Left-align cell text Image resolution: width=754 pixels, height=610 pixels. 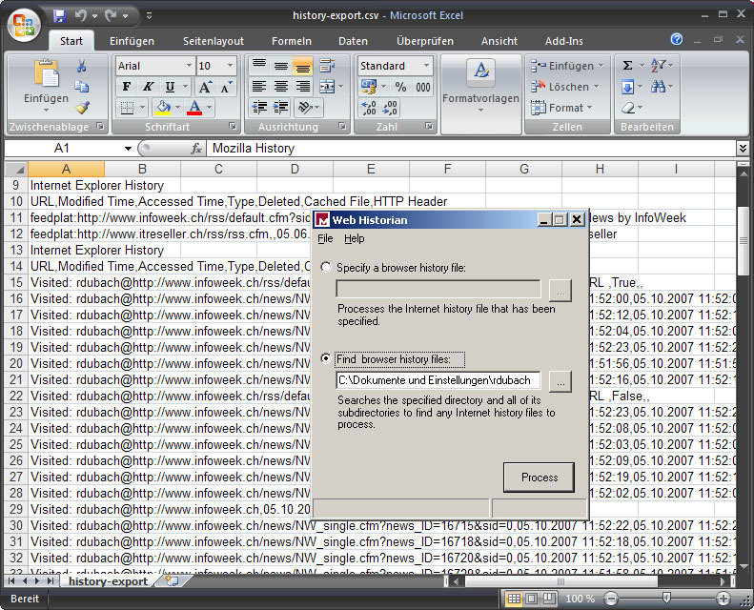click(259, 87)
